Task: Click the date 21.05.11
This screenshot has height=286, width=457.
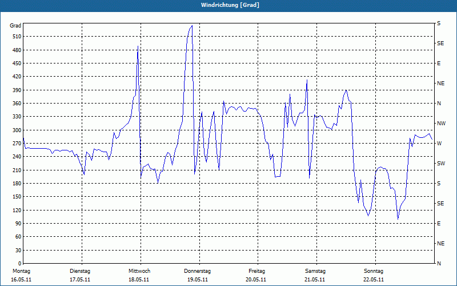Action: (315, 280)
